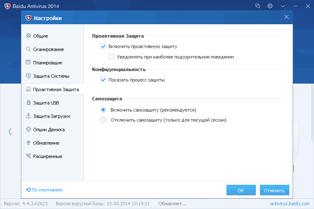Click the Baidu Antivirus shield logo
The width and height of the screenshot is (314, 209).
coord(8,6)
